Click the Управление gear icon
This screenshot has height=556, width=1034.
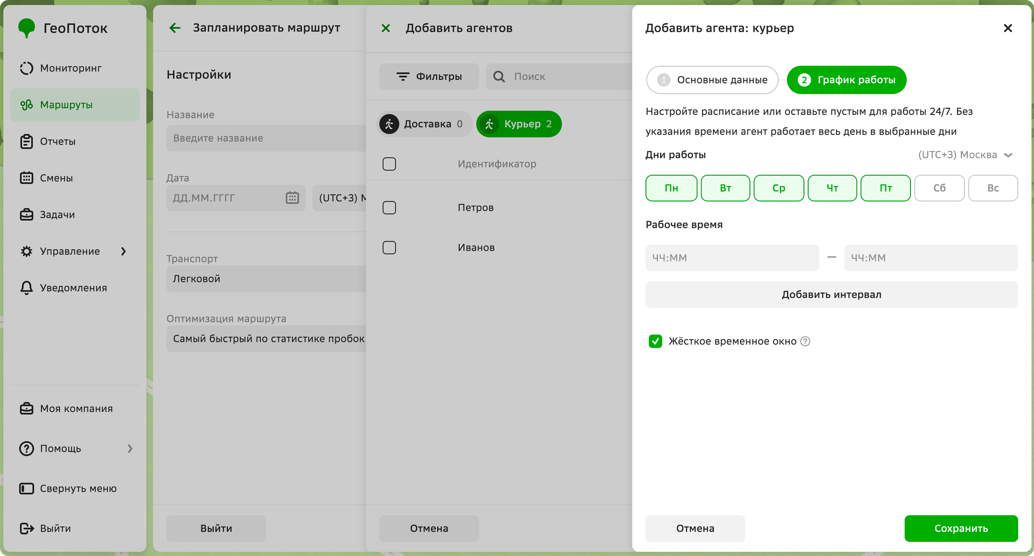27,251
